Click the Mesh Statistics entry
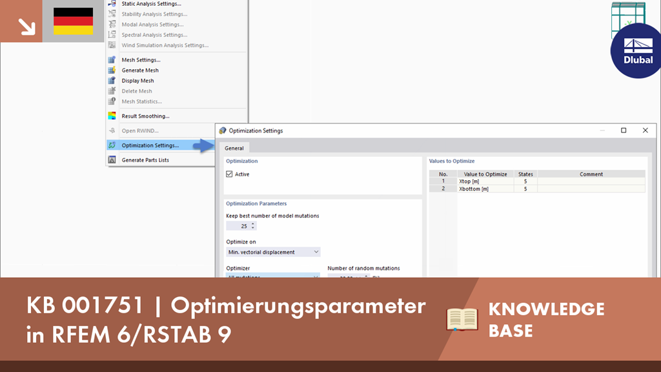661x372 pixels. pyautogui.click(x=141, y=101)
